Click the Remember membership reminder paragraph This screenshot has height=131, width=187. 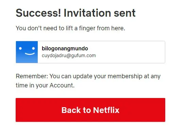88,81
